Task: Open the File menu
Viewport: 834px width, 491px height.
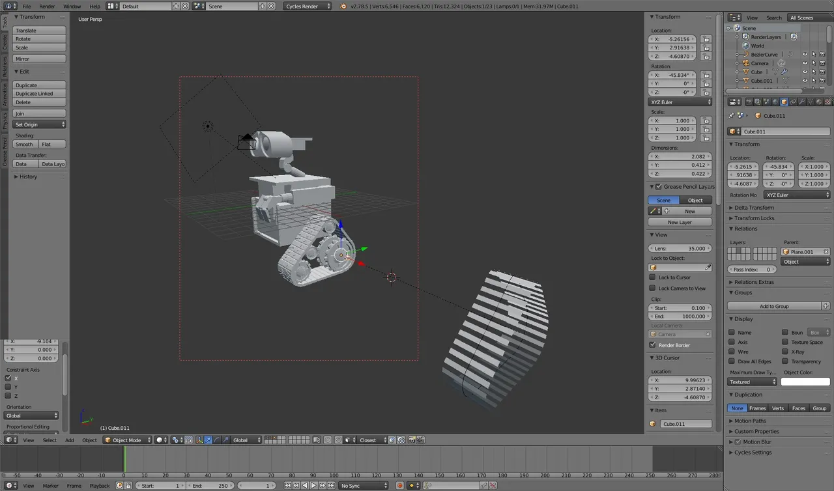Action: (27, 6)
